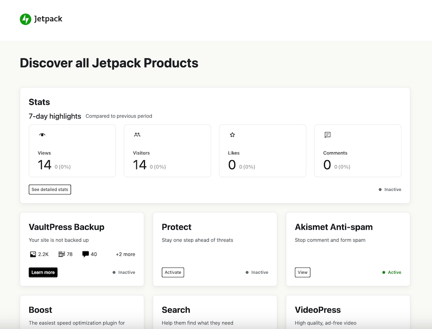Select the Views highlight card

(x=72, y=151)
